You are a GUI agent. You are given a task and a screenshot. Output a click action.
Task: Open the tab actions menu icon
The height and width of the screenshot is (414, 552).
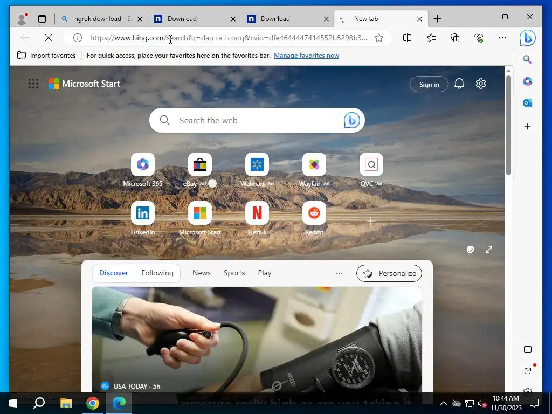(42, 19)
